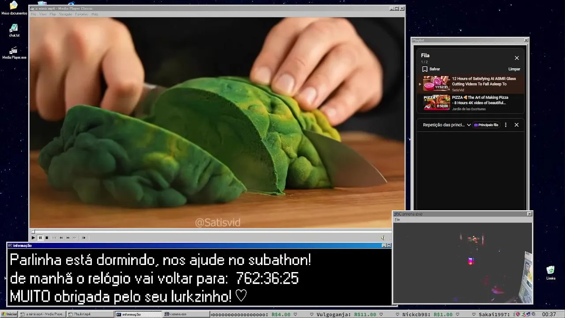The width and height of the screenshot is (565, 318).
Task: Click the Play button in Media Player Classic
Action: [33, 238]
